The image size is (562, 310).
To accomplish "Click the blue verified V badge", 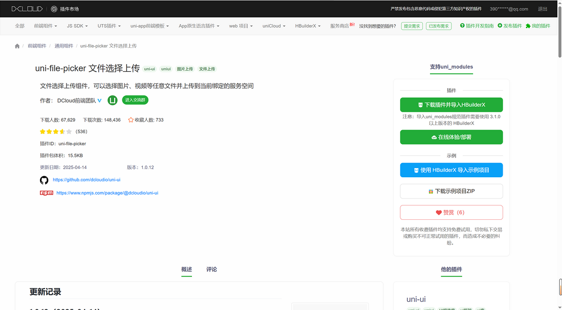I will pos(100,100).
